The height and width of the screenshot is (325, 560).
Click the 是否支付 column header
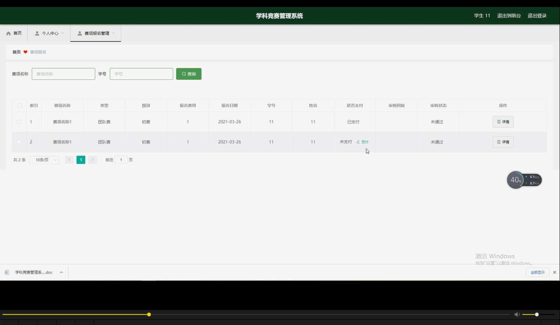point(355,105)
